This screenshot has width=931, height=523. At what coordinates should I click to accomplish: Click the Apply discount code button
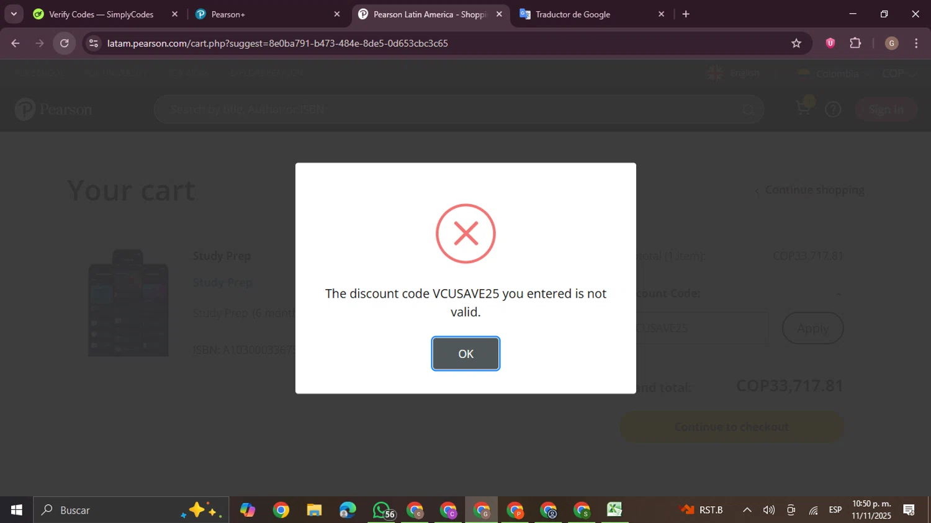[x=812, y=328]
